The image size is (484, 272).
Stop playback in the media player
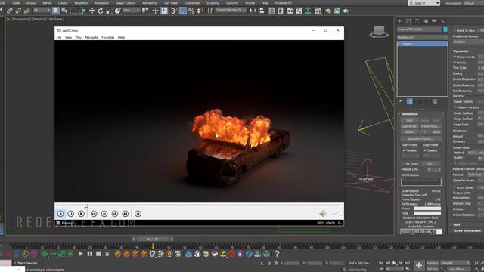81,213
